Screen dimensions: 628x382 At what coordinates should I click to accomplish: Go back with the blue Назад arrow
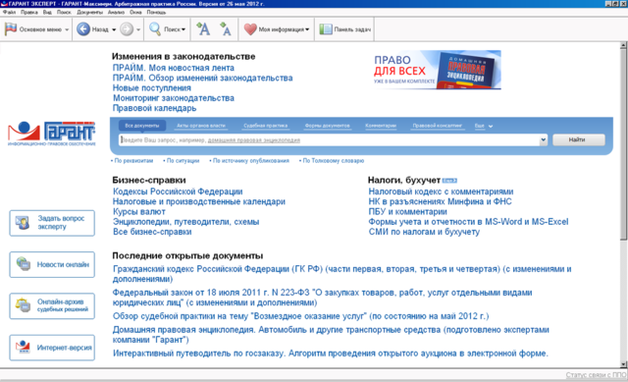click(x=82, y=29)
